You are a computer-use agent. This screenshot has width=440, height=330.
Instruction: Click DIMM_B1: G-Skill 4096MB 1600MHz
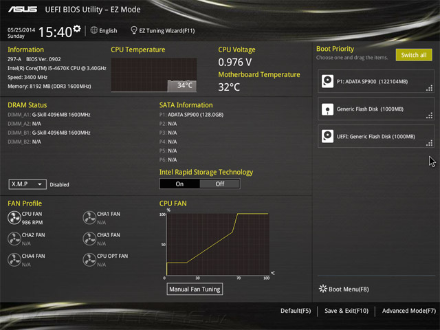pos(49,133)
